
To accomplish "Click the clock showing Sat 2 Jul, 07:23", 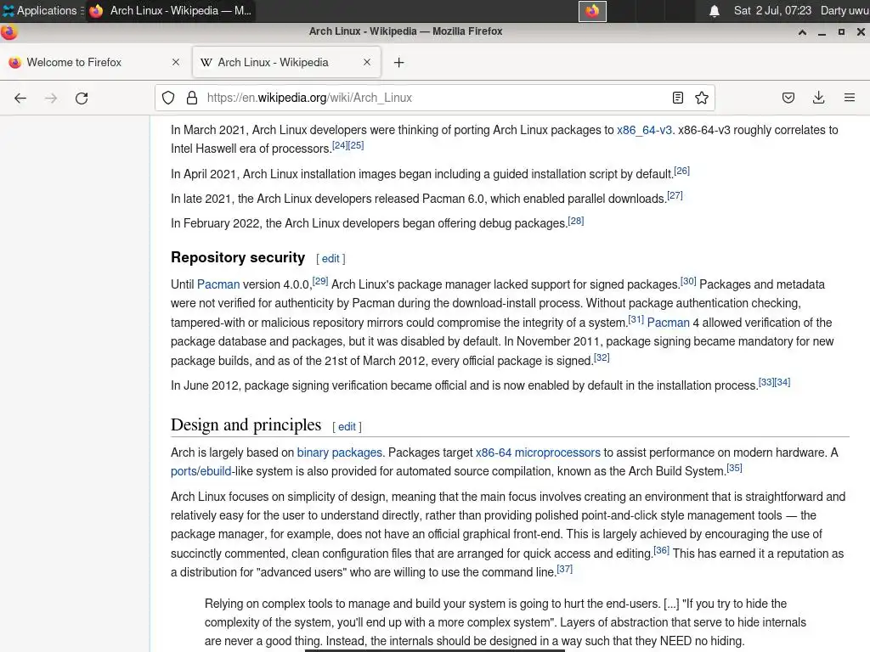I will coord(772,10).
